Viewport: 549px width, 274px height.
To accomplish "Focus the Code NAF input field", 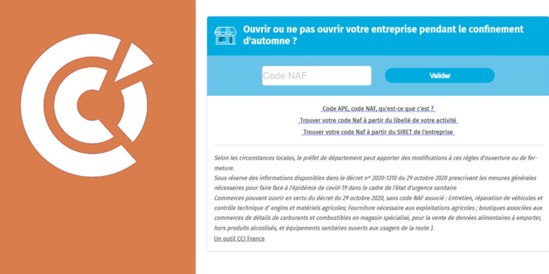I will tap(316, 76).
